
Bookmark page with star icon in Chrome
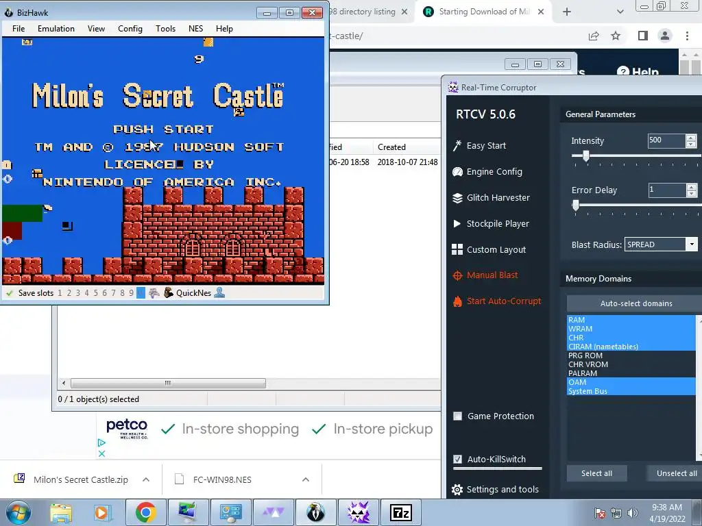click(x=616, y=36)
